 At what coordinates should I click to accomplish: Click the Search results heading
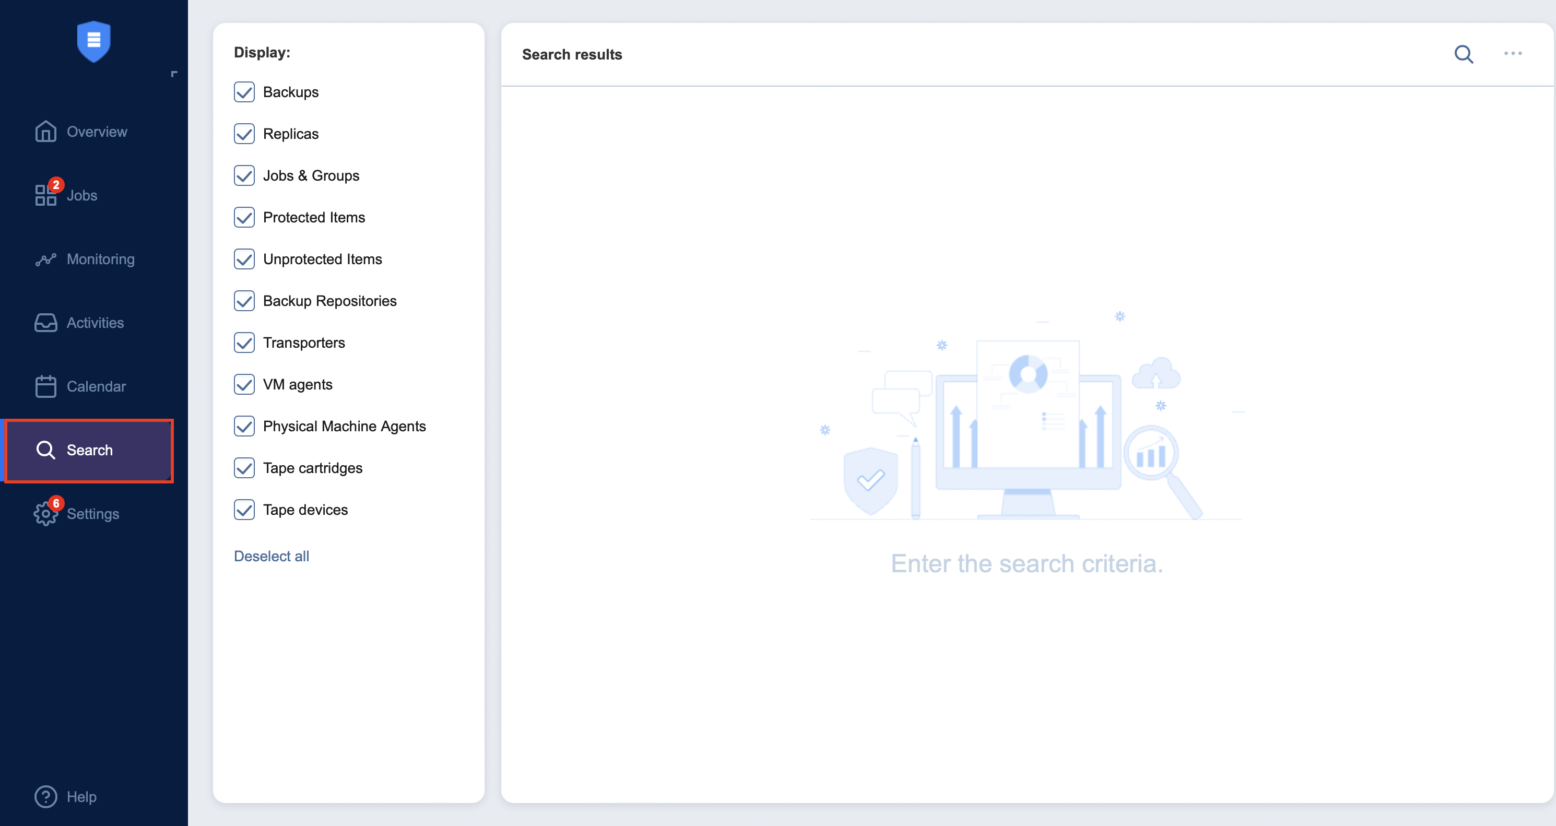point(571,54)
